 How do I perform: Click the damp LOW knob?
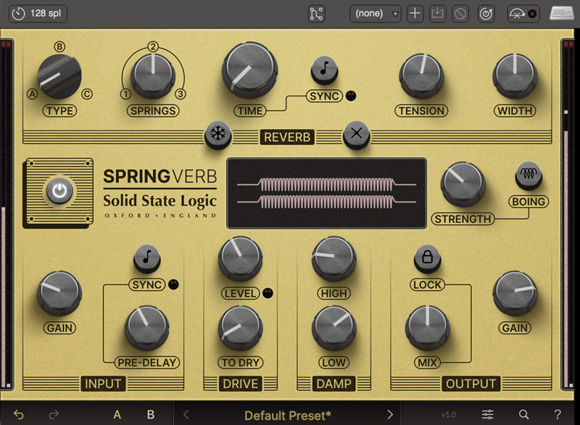point(334,327)
